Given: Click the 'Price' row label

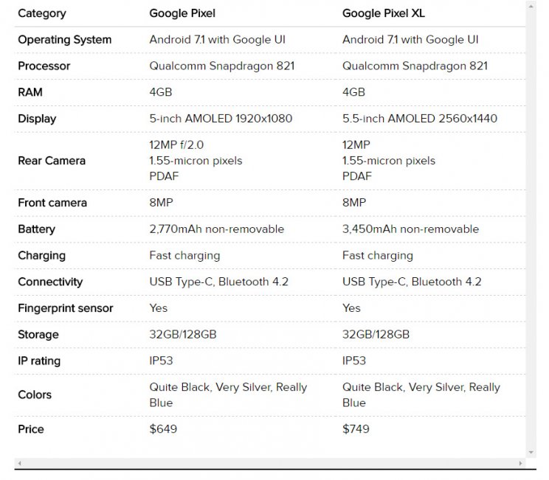Looking at the screenshot, I should click(31, 429).
